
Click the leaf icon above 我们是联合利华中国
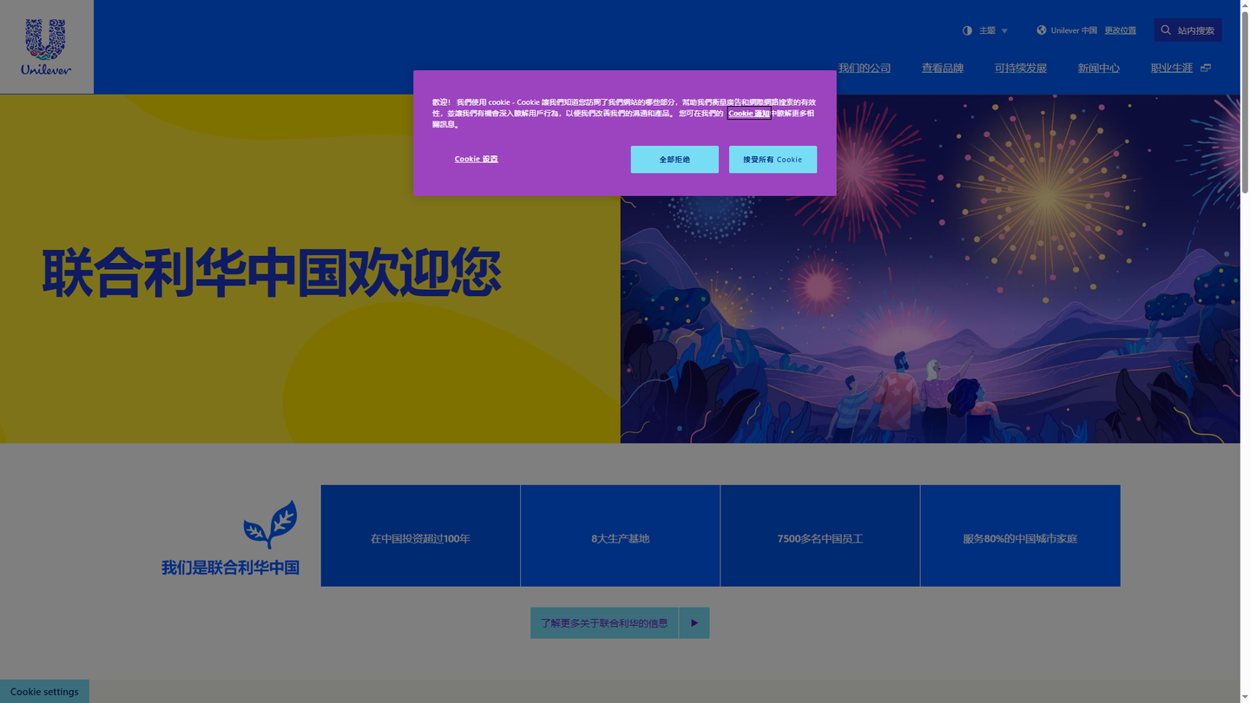[270, 524]
